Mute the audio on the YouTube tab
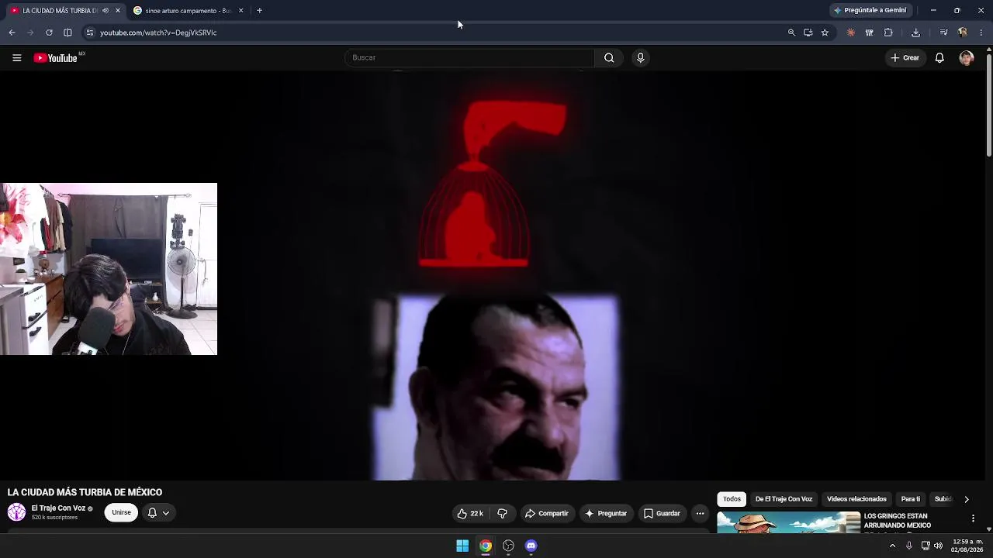993x558 pixels. coord(106,11)
